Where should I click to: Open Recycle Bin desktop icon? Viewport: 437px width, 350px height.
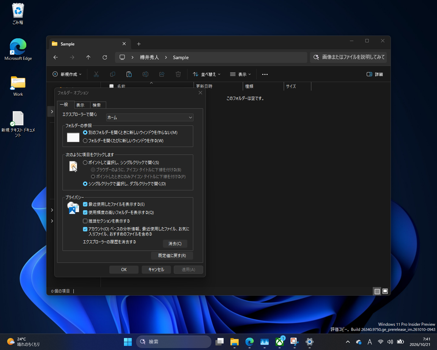[18, 14]
